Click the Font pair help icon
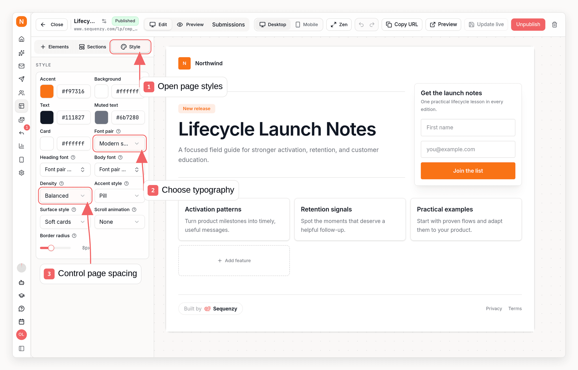The height and width of the screenshot is (370, 578). click(x=118, y=131)
